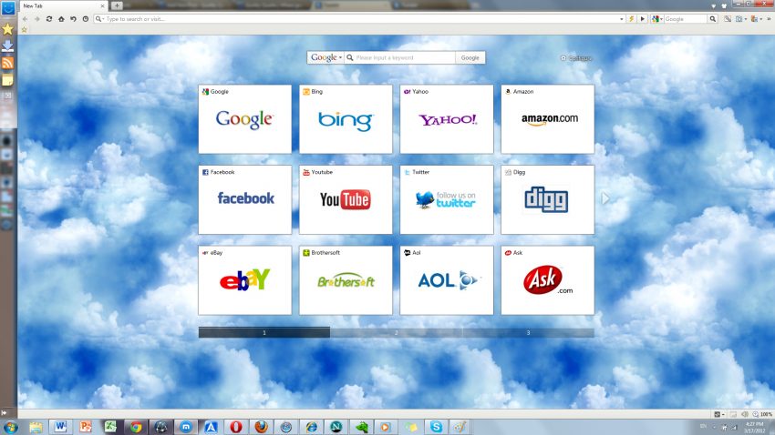Open the Youtube quick access tile

pyautogui.click(x=346, y=199)
